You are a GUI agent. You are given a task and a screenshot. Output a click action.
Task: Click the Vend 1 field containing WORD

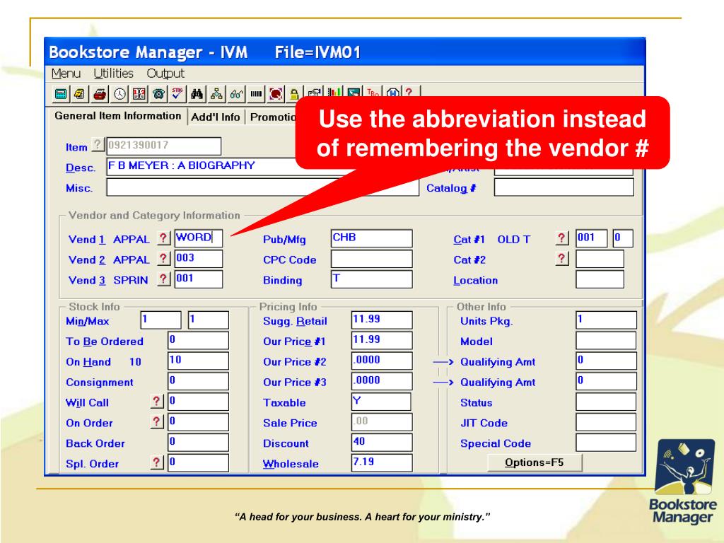(199, 238)
